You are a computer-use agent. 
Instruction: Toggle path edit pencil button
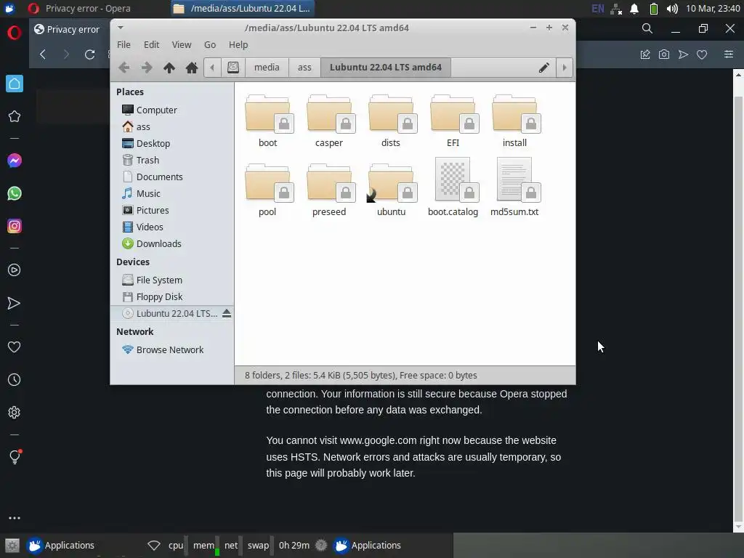[543, 68]
